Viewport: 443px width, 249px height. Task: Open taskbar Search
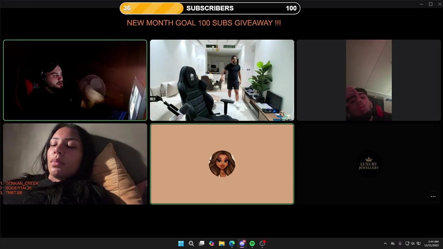[x=191, y=243]
